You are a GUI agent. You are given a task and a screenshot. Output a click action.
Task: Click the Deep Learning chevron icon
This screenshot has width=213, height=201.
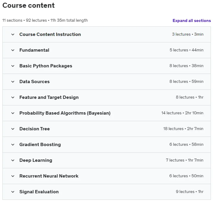pyautogui.click(x=13, y=160)
